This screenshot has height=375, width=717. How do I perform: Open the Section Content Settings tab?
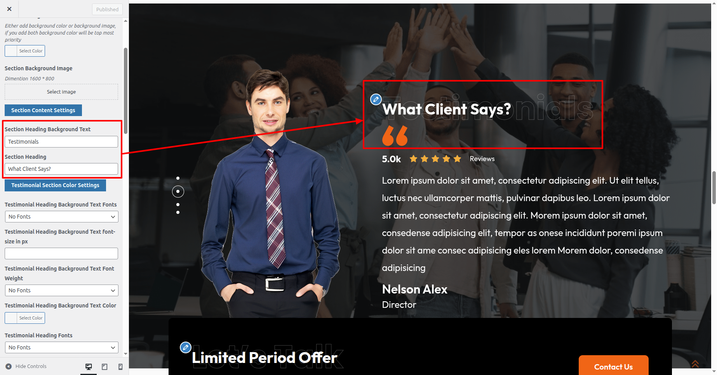click(43, 110)
